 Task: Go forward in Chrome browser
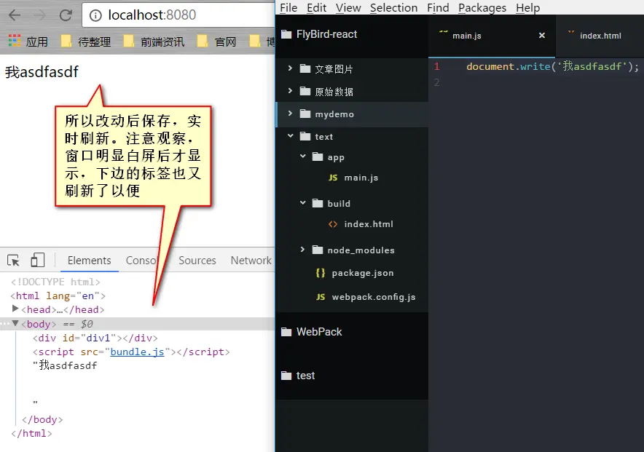click(x=40, y=15)
